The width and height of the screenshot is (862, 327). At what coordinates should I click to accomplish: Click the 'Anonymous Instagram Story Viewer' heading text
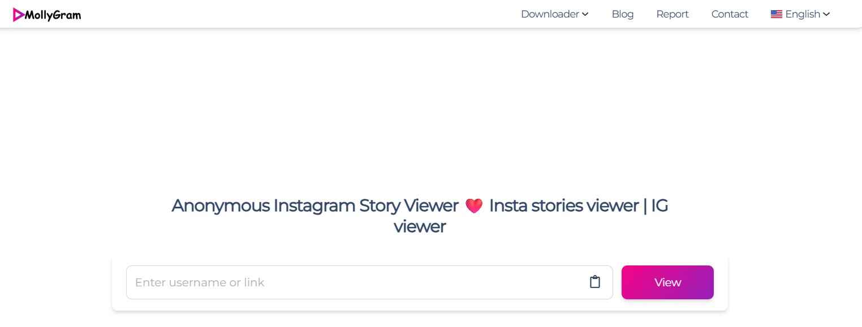tap(314, 206)
